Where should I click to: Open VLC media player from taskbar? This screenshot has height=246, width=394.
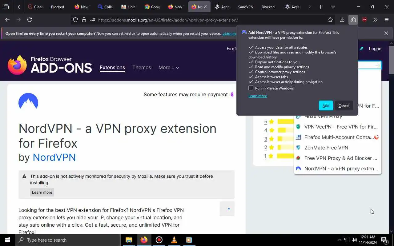(x=174, y=240)
